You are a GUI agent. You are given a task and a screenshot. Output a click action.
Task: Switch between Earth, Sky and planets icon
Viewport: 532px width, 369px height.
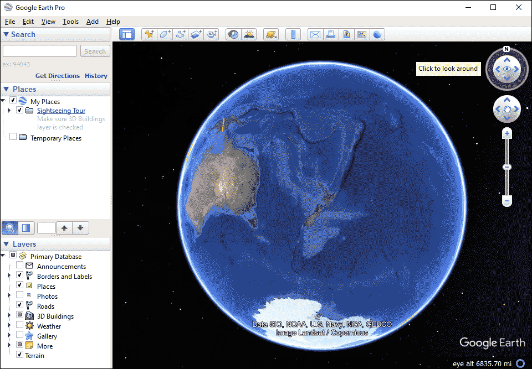[271, 34]
